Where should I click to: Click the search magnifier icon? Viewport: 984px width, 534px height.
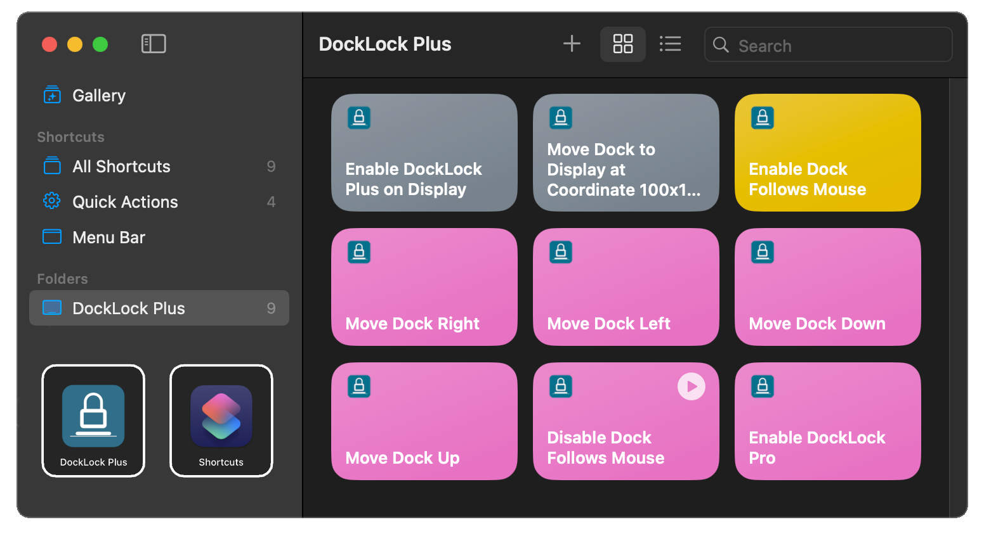click(x=721, y=44)
